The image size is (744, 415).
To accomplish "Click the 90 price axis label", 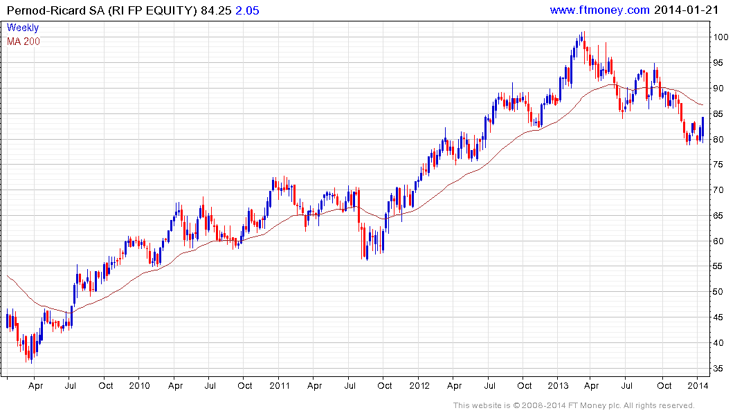I will click(x=718, y=89).
